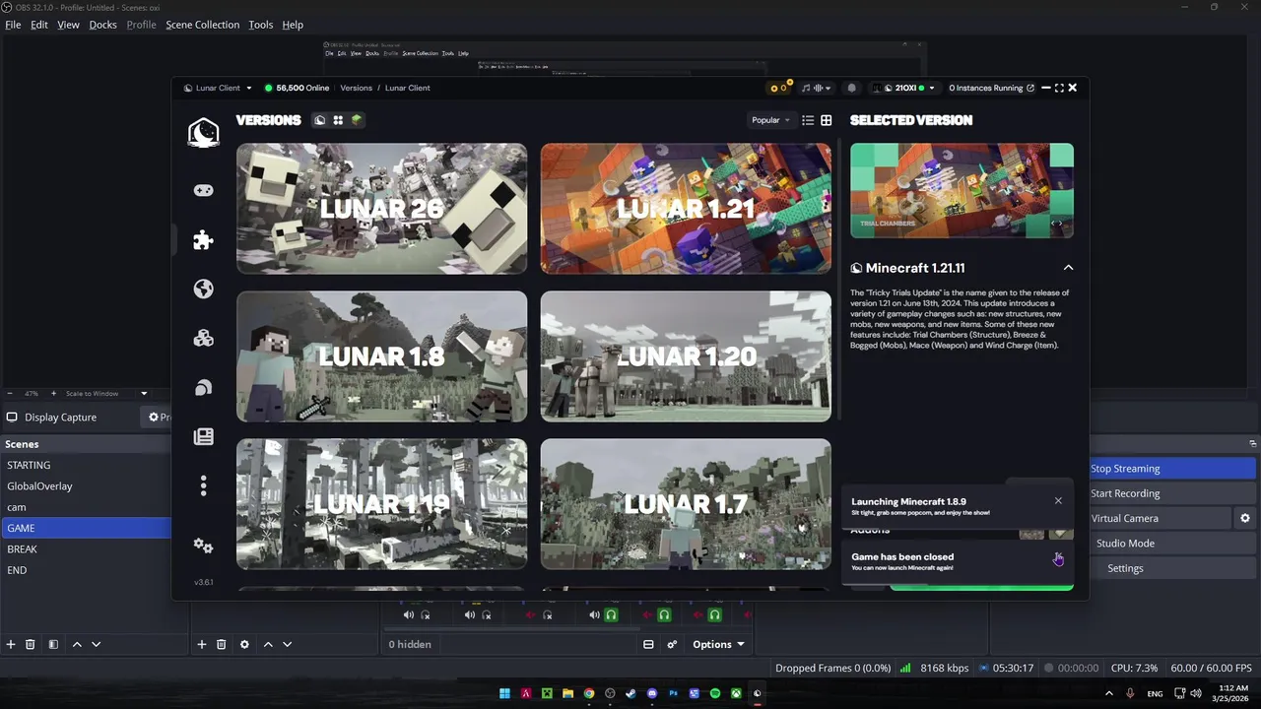Open OBS Settings from the Controls dock
The width and height of the screenshot is (1261, 709).
pyautogui.click(x=1172, y=568)
